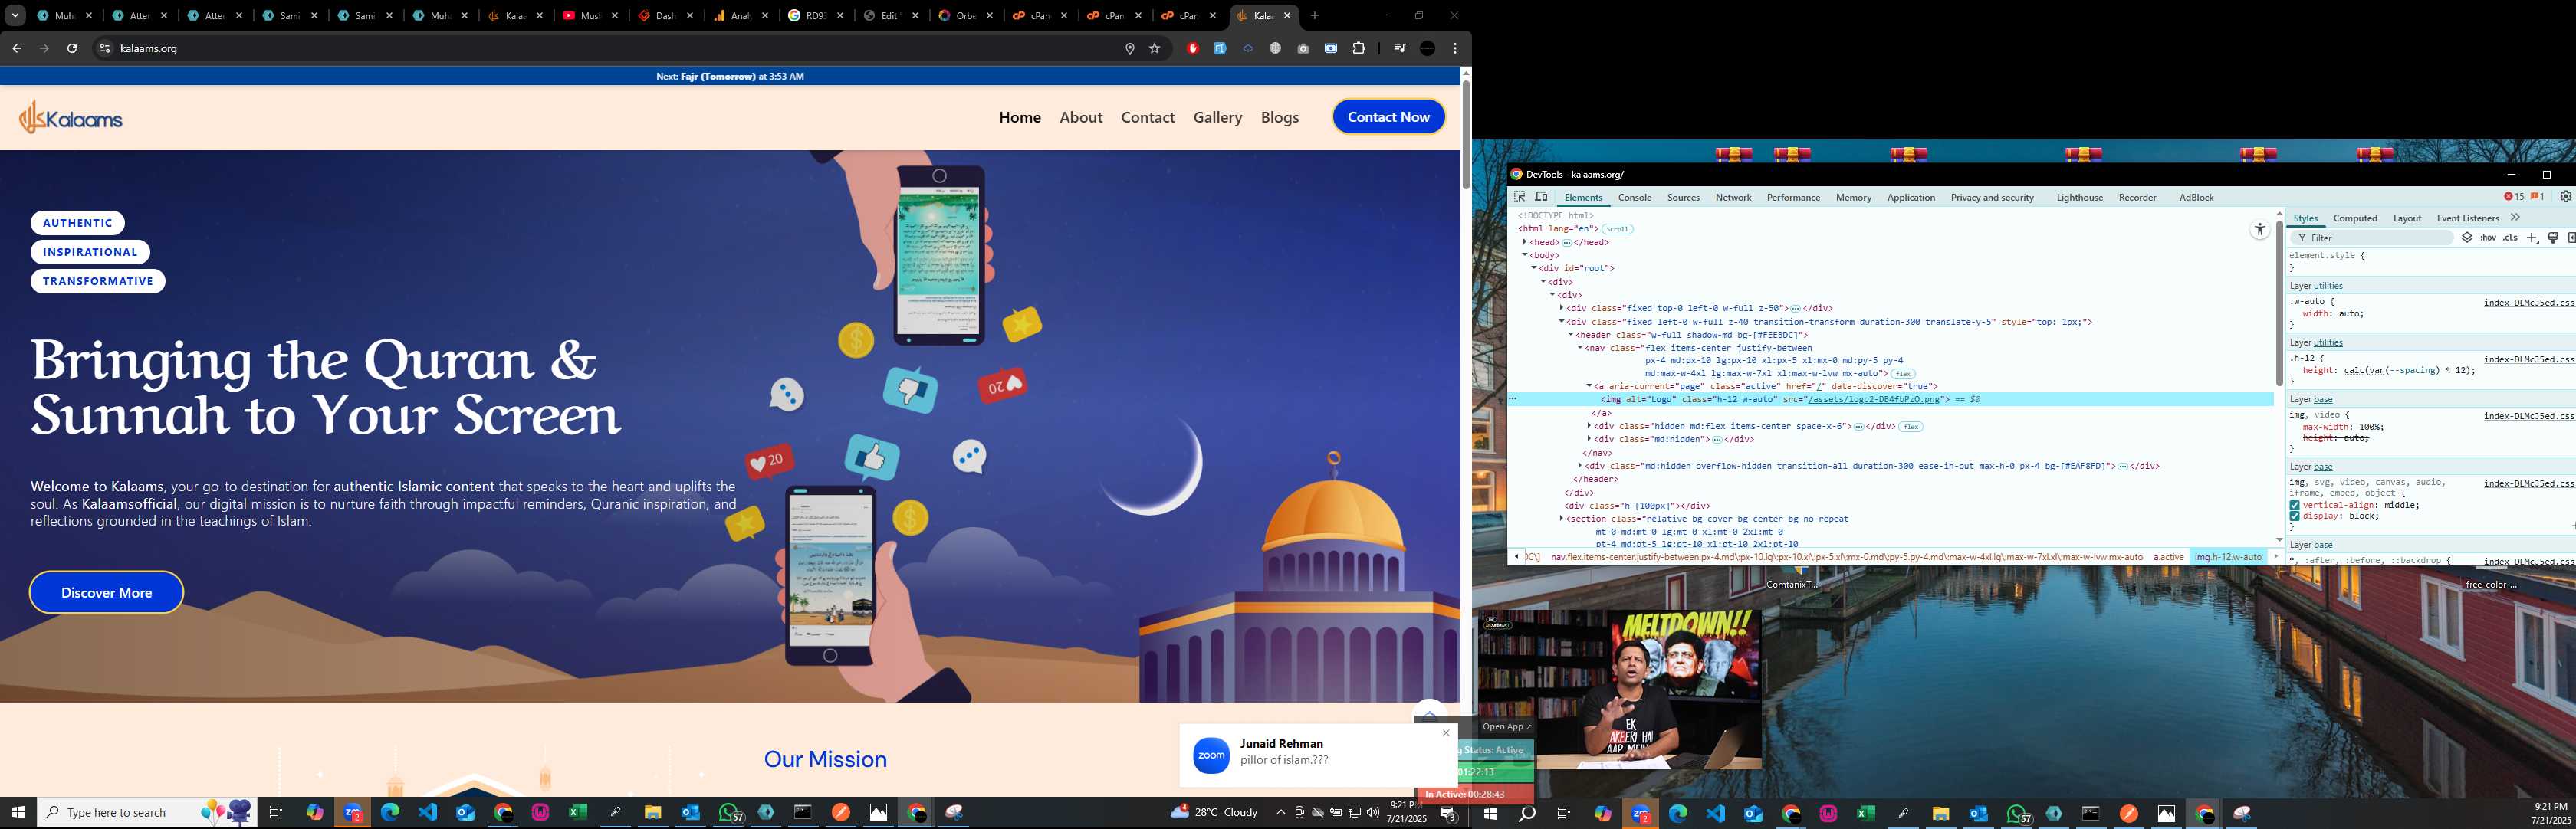Open a new Chrome tab
Screen dimensions: 2576x829
[x=1314, y=16]
